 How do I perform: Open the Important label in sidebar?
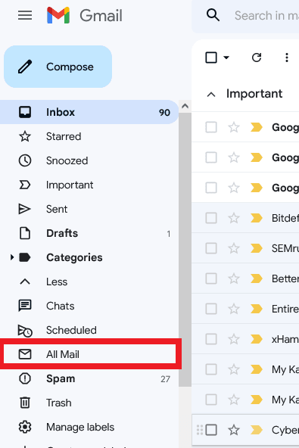pyautogui.click(x=89, y=185)
